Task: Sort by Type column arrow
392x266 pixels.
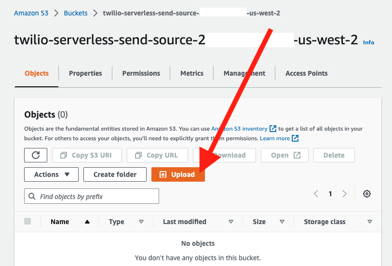Action: pyautogui.click(x=141, y=222)
